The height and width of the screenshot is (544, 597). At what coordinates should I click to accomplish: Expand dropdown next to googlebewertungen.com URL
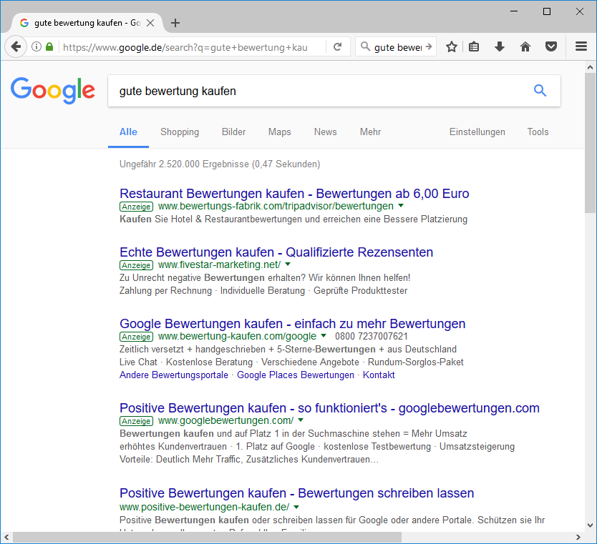(301, 420)
